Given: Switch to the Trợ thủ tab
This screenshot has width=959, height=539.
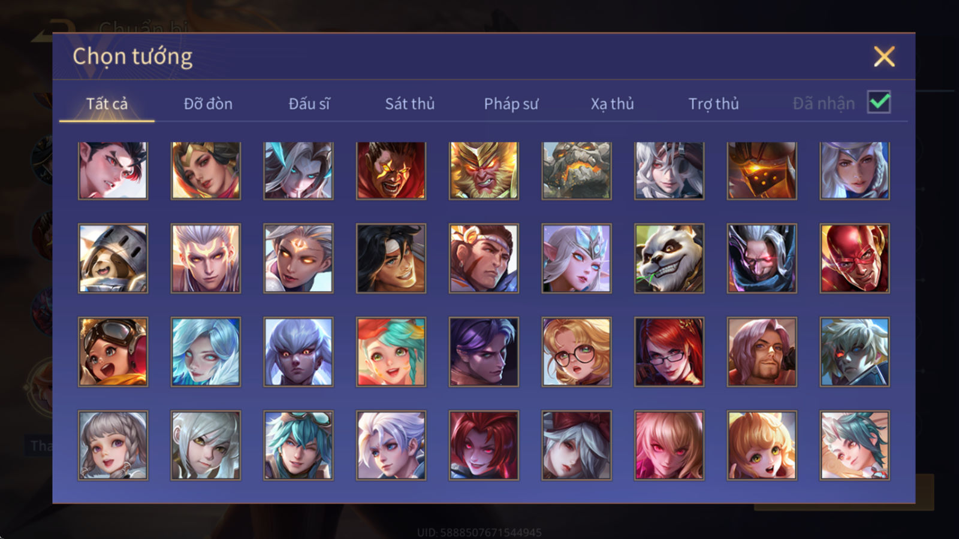Looking at the screenshot, I should coord(713,104).
